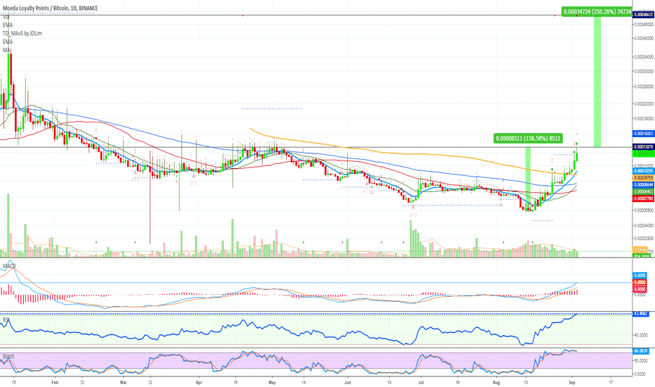655x387 pixels.
Task: Click the 0.00007780 red price label
Action: (643, 198)
